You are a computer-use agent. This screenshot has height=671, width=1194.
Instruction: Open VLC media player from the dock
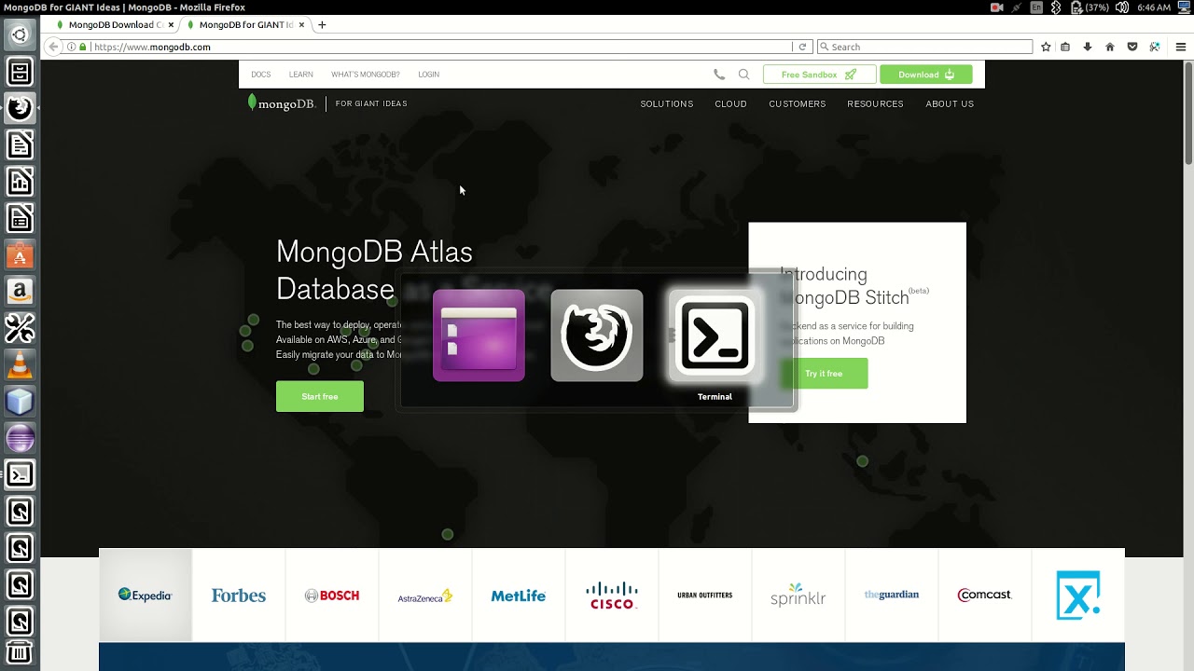pos(20,365)
